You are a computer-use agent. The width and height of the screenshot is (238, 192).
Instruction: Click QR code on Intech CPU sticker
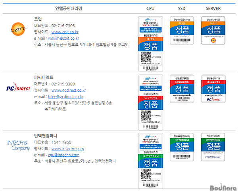(146, 174)
